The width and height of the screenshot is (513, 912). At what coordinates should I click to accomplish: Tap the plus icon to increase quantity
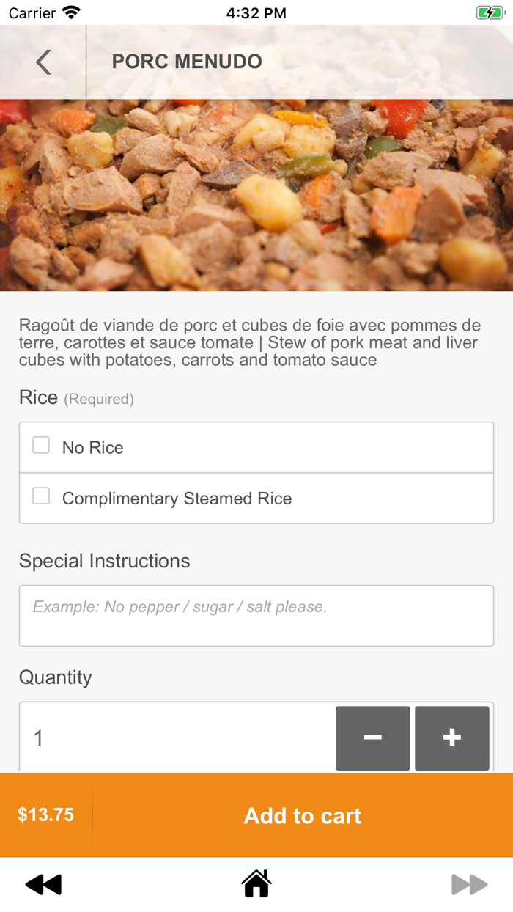click(x=451, y=738)
